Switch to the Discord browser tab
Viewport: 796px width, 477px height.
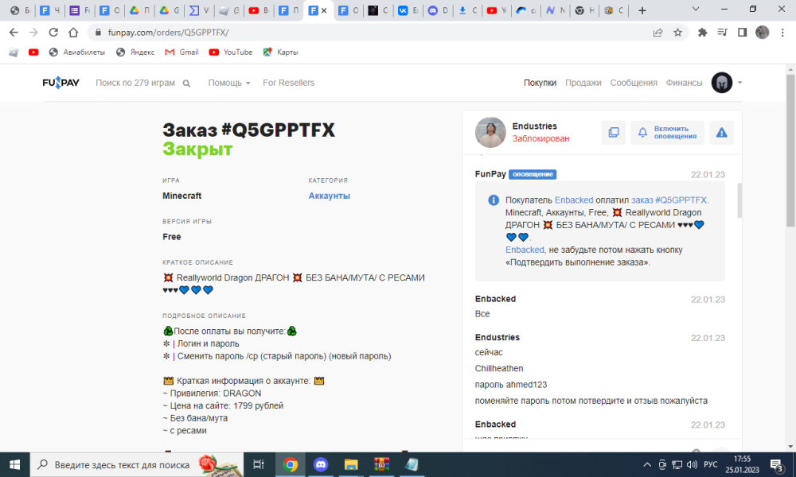coord(438,10)
